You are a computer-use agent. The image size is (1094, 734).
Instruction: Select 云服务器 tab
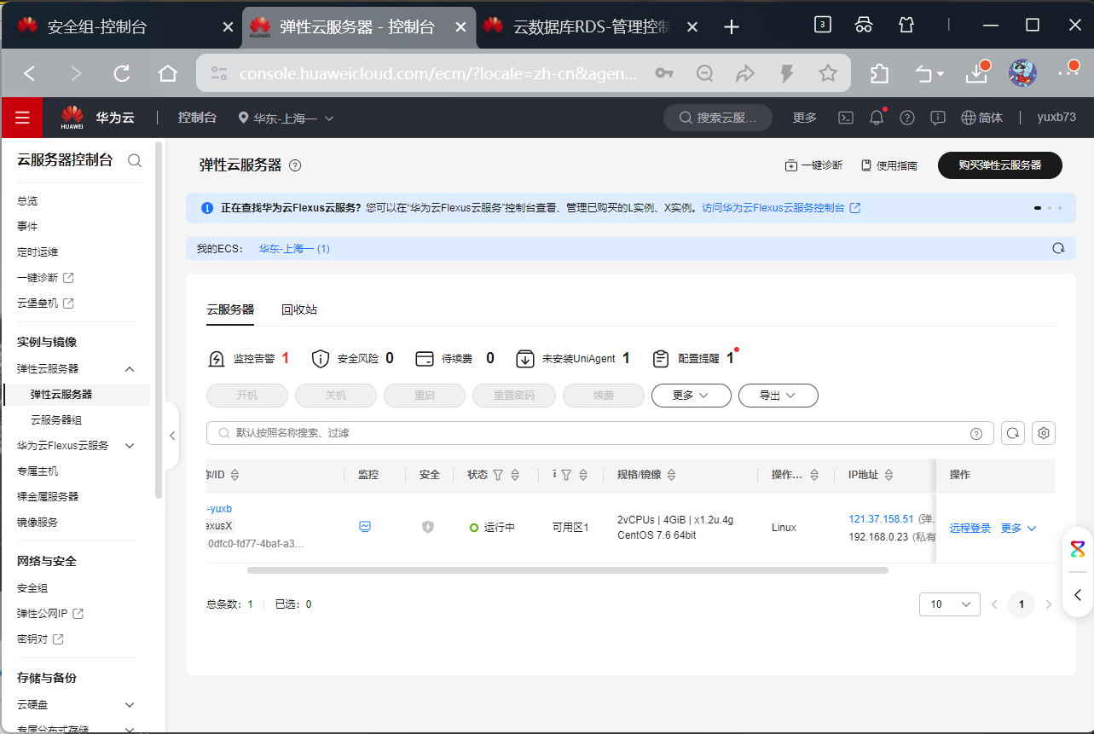(230, 309)
